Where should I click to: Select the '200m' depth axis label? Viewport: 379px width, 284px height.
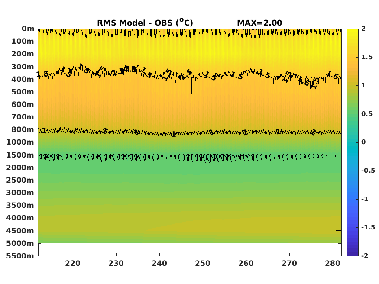(x=23, y=54)
